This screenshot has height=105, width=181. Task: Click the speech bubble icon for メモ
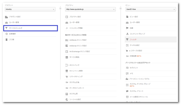(127, 74)
